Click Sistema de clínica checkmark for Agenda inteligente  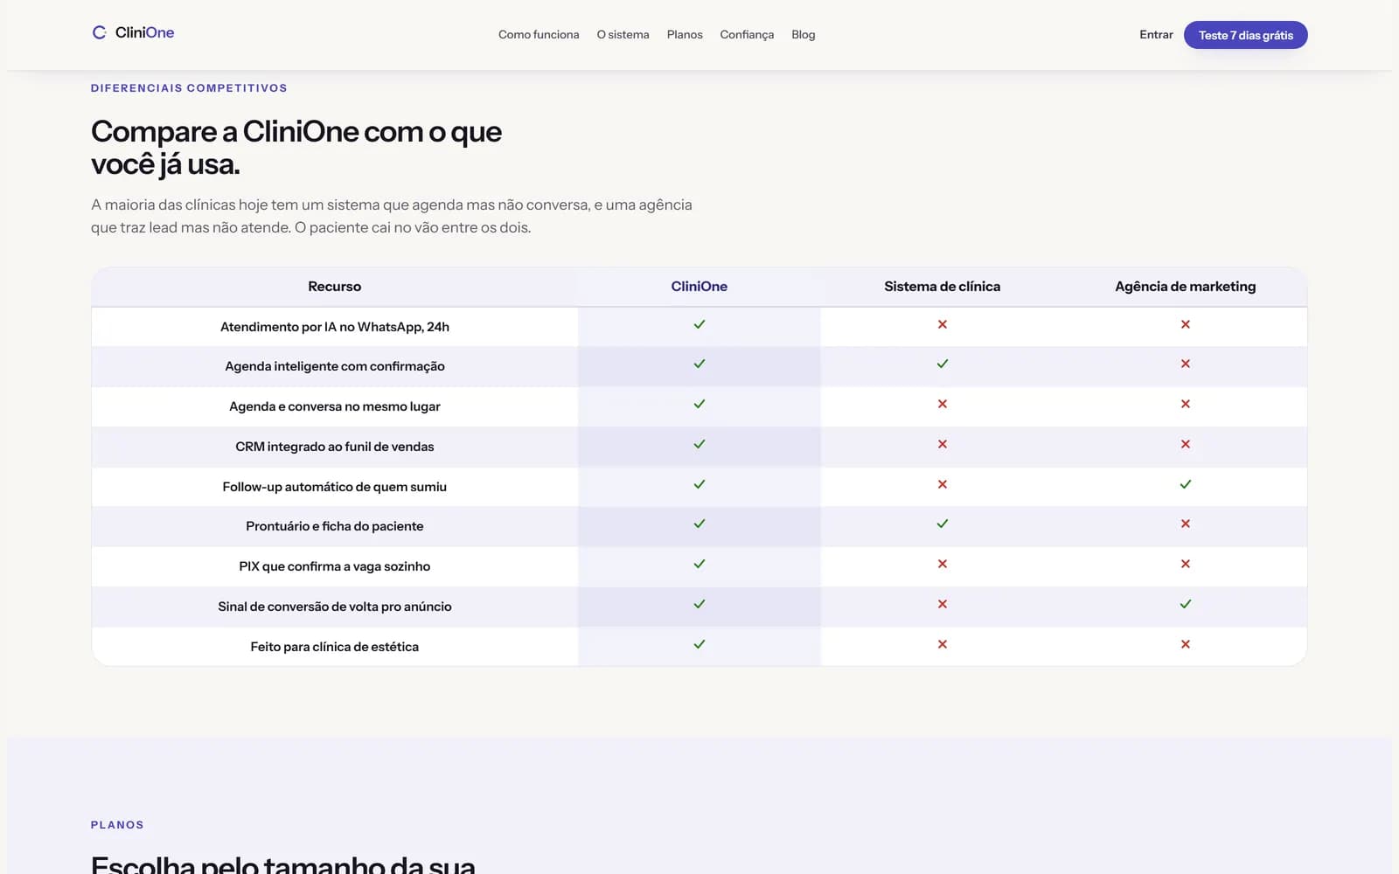click(x=943, y=364)
